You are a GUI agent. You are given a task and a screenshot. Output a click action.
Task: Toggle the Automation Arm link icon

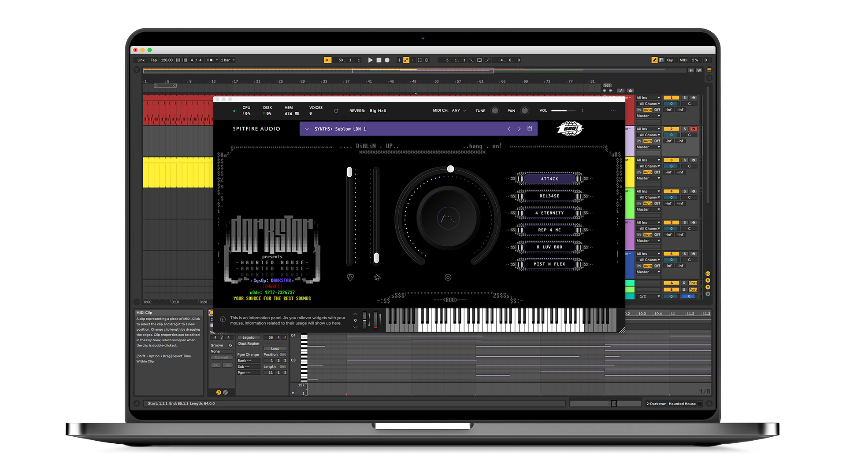pos(406,60)
